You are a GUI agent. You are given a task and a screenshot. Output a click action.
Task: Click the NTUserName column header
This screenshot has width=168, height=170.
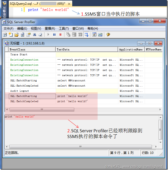pyautogui.click(x=154, y=49)
